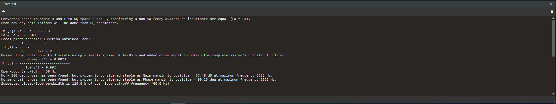Click the "No - 180 deg cross" gain margin line
Image resolution: width=556 pixels, height=104 pixels.
137,75
